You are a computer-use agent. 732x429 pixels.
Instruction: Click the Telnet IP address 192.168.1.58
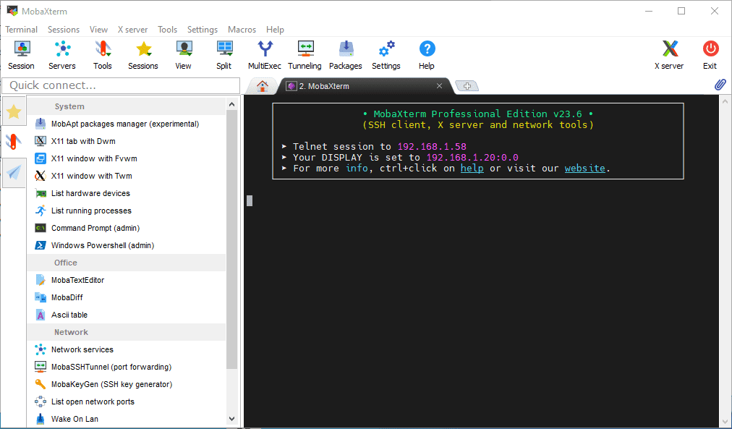[432, 147]
